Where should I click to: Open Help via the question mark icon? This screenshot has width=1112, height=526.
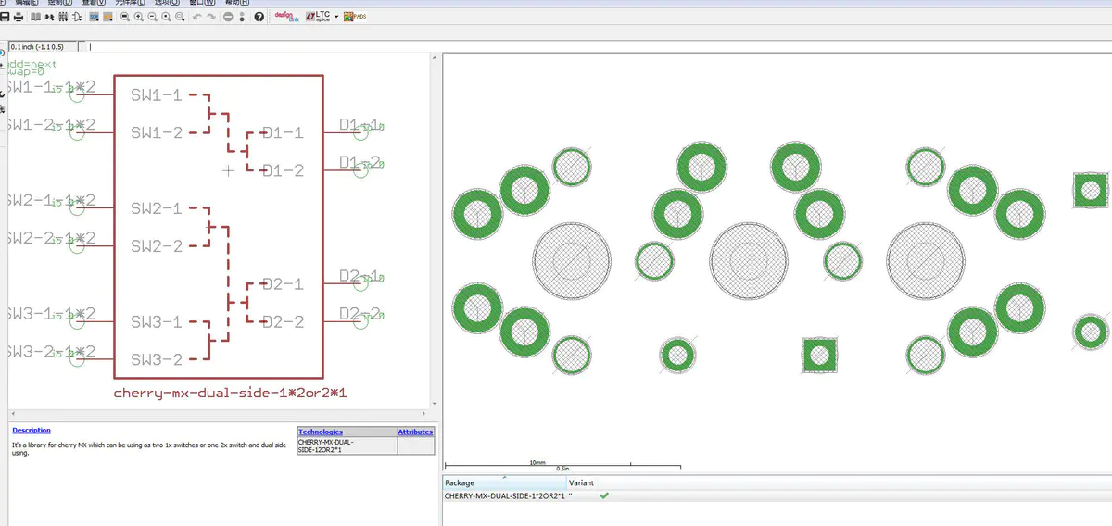tap(259, 17)
